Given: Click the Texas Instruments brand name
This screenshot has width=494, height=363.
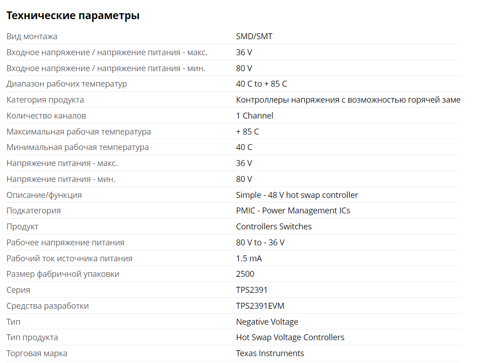Looking at the screenshot, I should (x=270, y=353).
